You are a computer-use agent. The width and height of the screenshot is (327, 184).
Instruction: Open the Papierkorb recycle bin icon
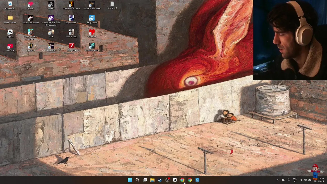[10, 5]
